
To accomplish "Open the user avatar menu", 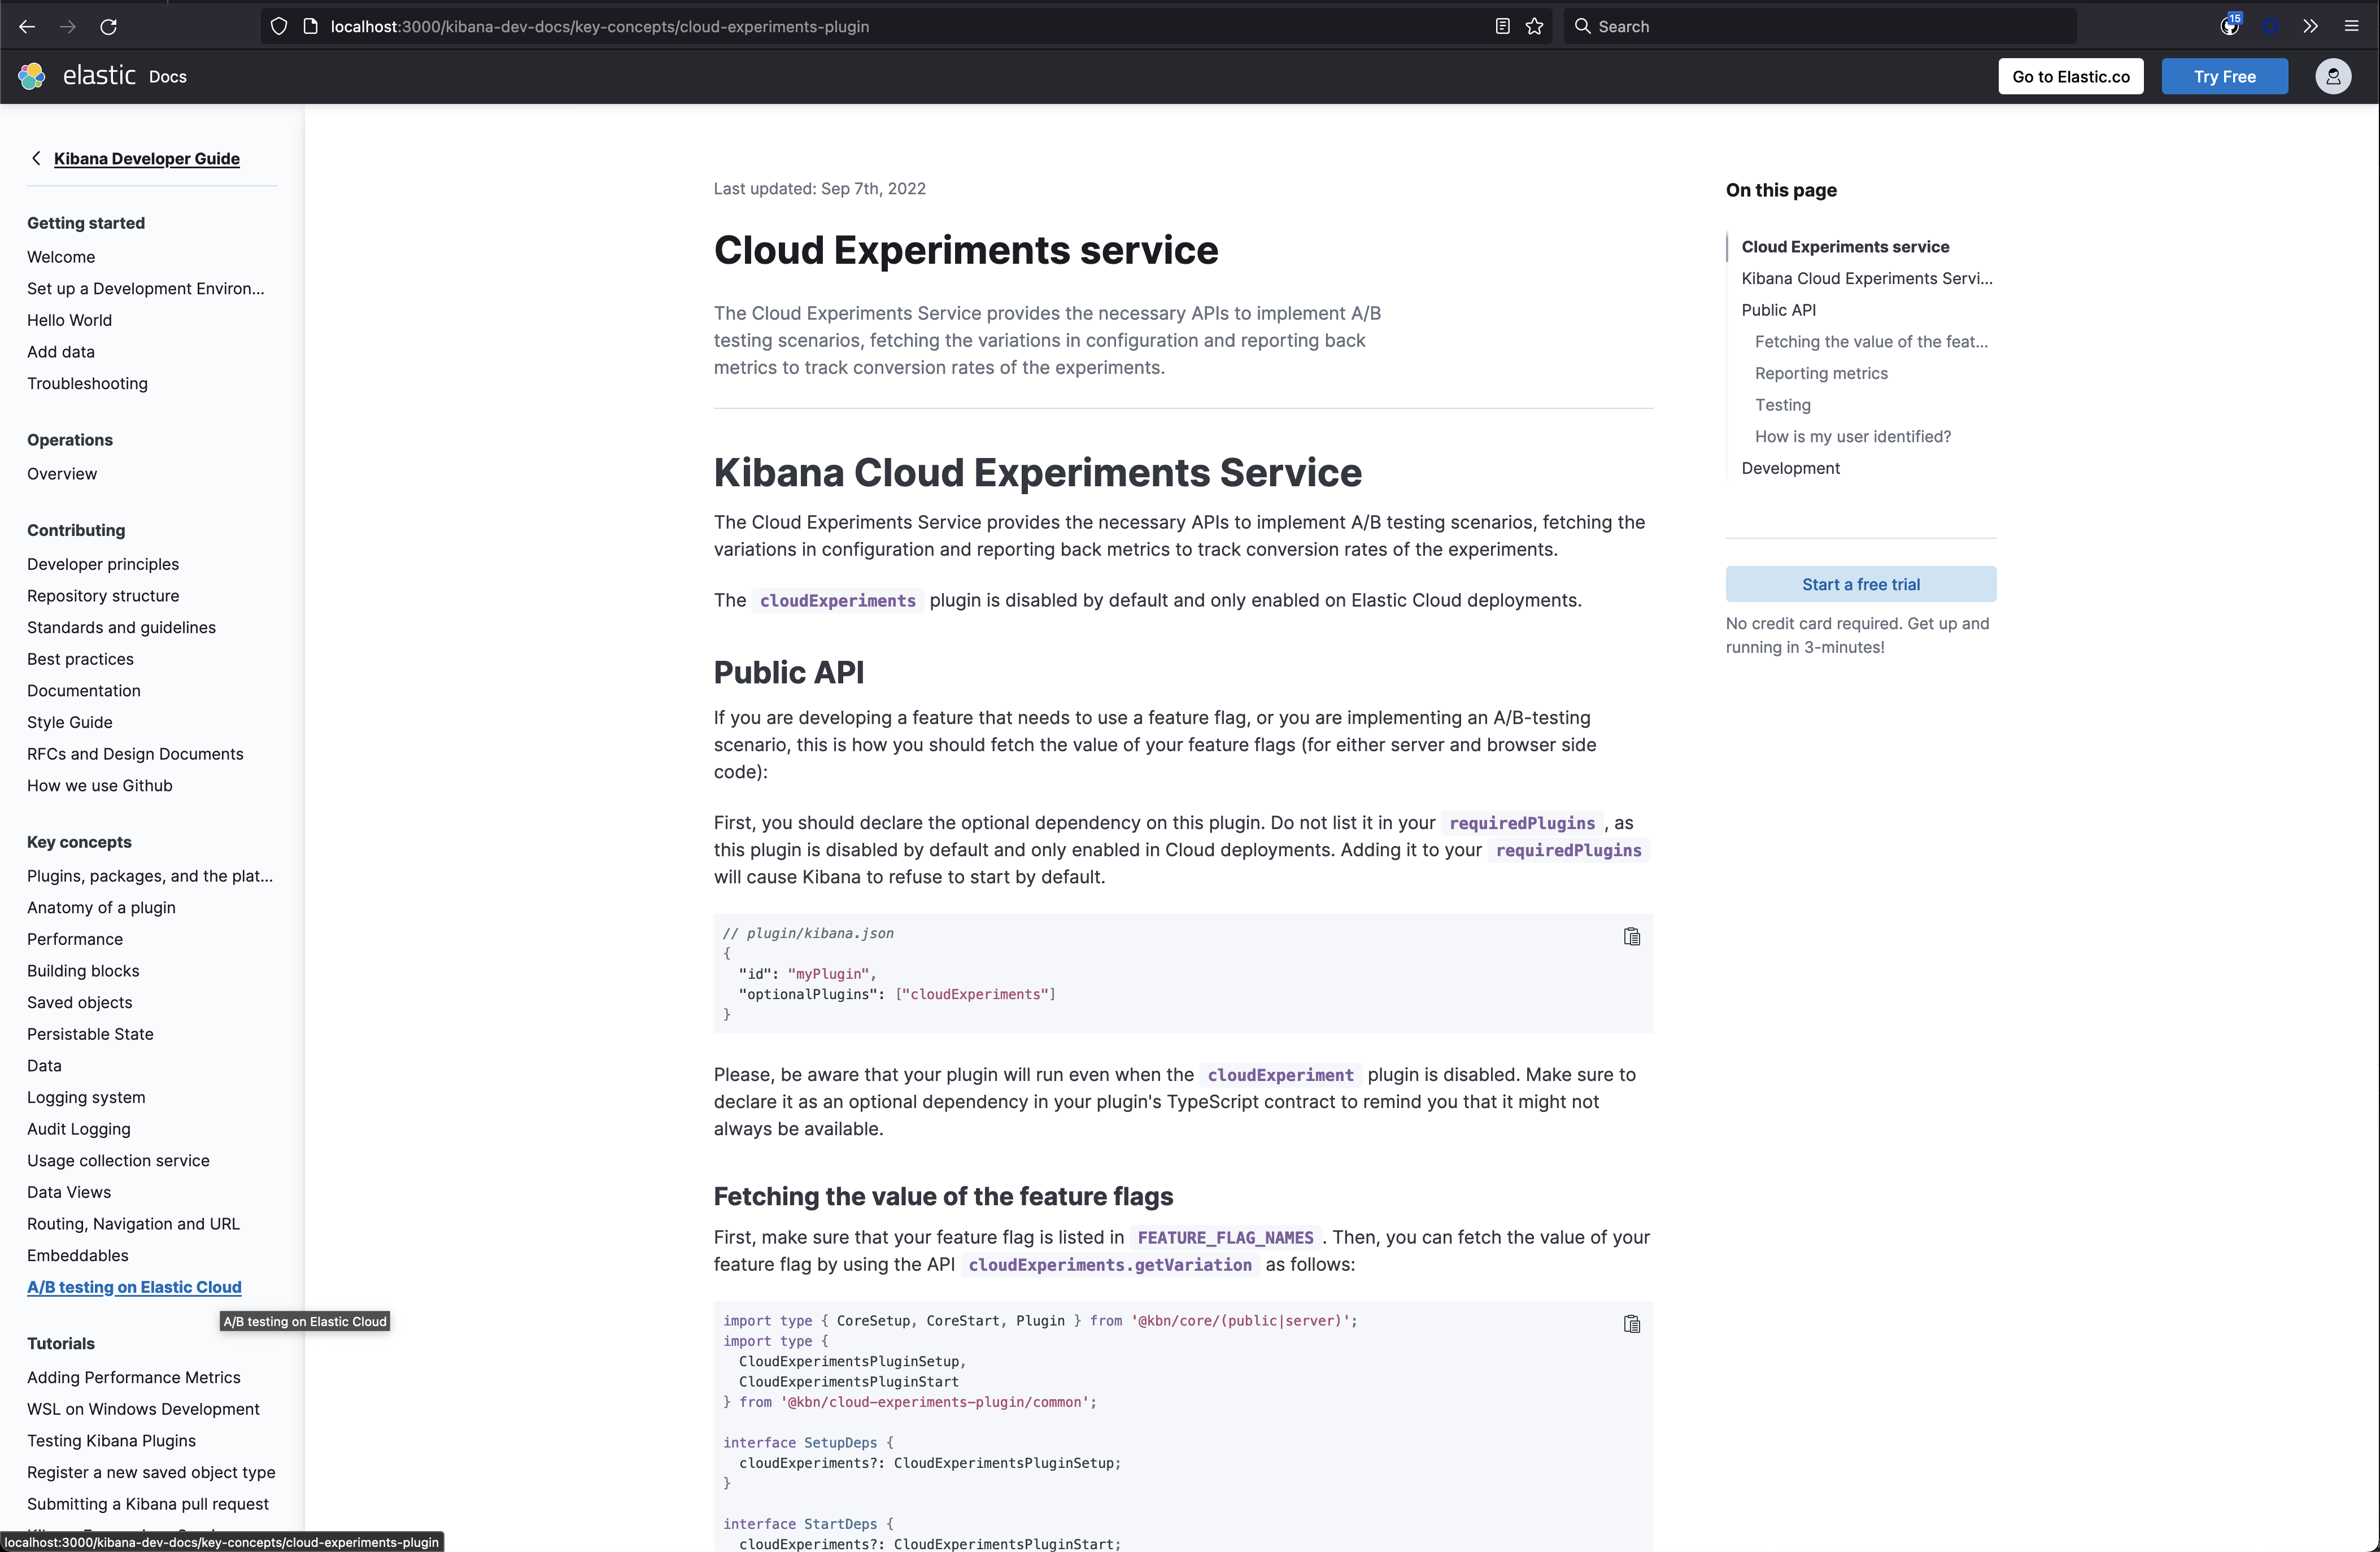I will [2333, 76].
